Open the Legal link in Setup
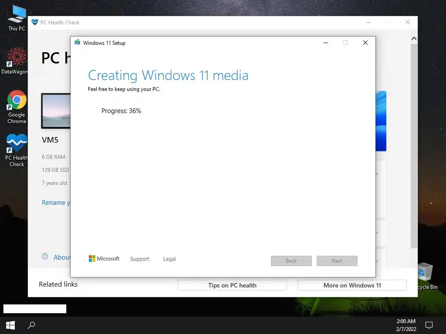This screenshot has height=334, width=446. pyautogui.click(x=169, y=259)
